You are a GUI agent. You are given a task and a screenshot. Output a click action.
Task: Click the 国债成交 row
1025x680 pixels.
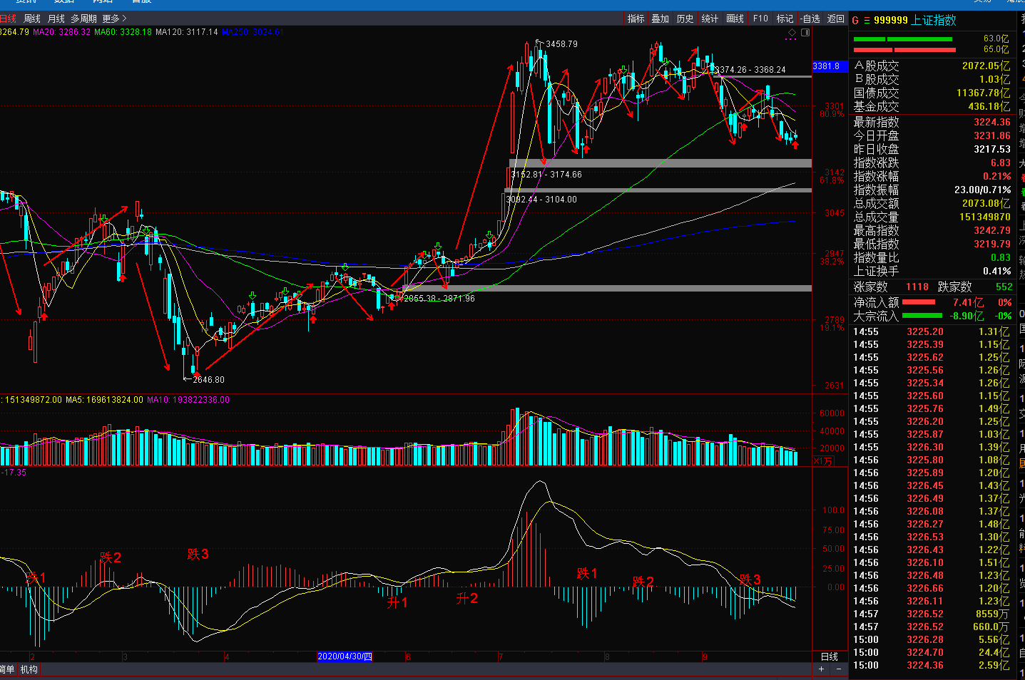[932, 93]
